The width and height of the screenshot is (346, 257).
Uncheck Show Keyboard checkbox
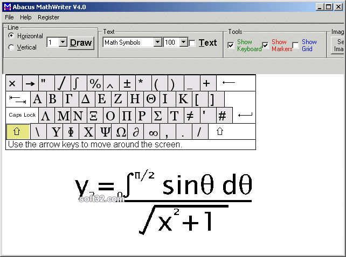pyautogui.click(x=231, y=45)
